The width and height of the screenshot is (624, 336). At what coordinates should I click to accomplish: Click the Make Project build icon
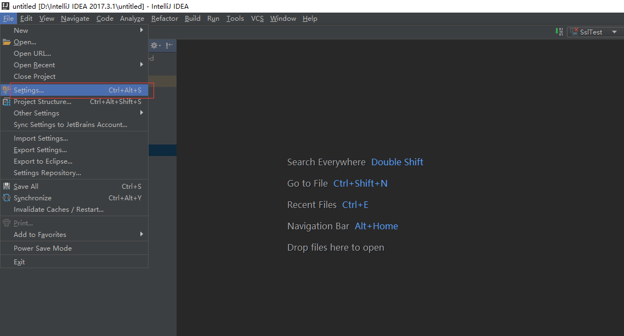(559, 32)
